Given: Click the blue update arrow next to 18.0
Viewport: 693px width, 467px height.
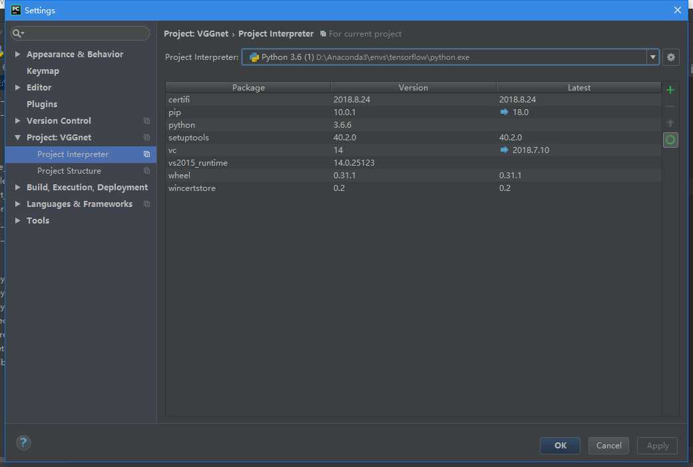Looking at the screenshot, I should pos(504,112).
